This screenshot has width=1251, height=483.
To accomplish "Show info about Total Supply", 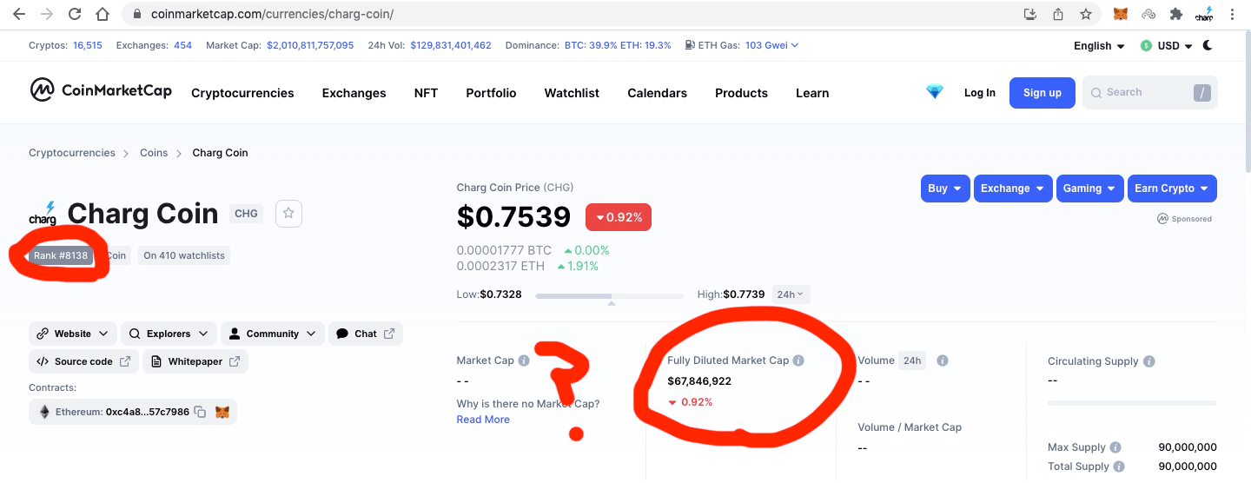I will tap(1119, 466).
